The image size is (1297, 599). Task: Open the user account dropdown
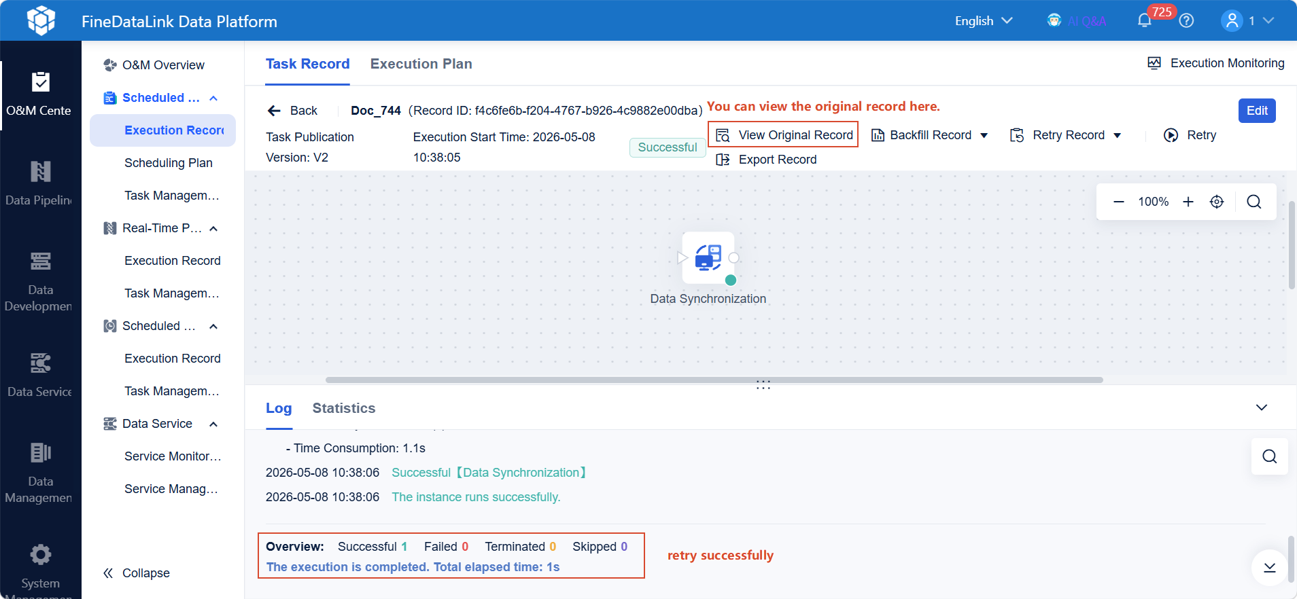coord(1247,21)
